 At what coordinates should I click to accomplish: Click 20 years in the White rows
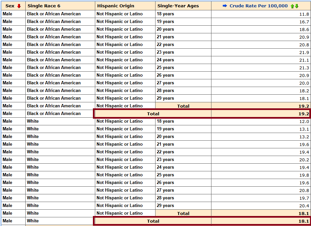tap(165, 136)
